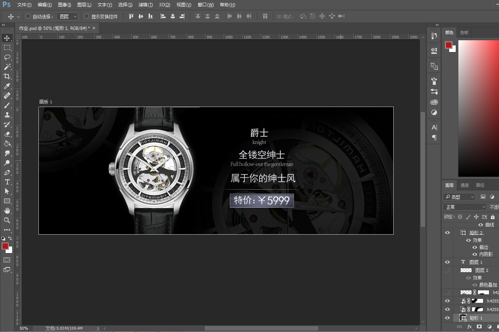Click the red foreground color swatch in the toolbar
Image resolution: width=499 pixels, height=332 pixels.
[x=5, y=246]
